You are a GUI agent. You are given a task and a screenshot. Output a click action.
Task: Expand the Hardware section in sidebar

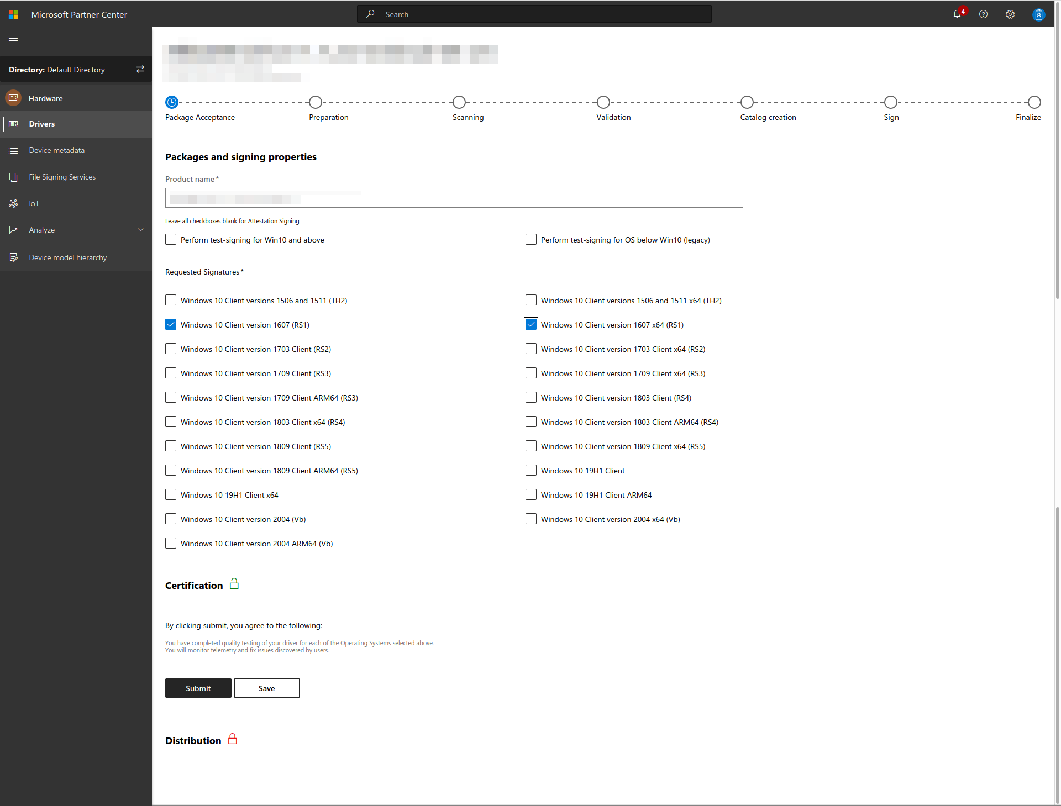point(45,98)
